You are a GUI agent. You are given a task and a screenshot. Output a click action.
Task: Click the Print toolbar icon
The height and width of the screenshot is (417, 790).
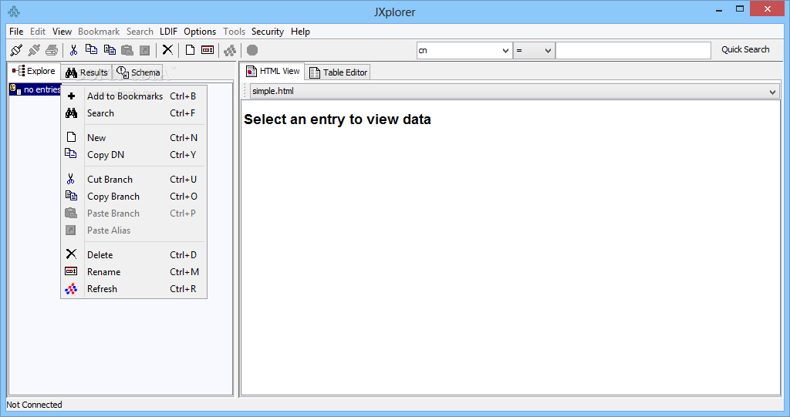52,50
